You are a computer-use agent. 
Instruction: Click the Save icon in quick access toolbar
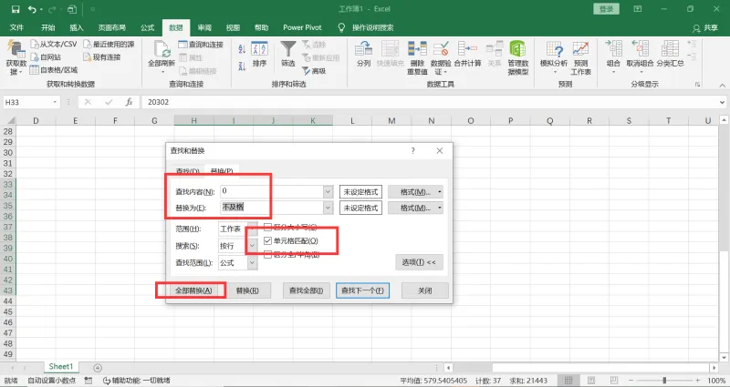tap(16, 9)
